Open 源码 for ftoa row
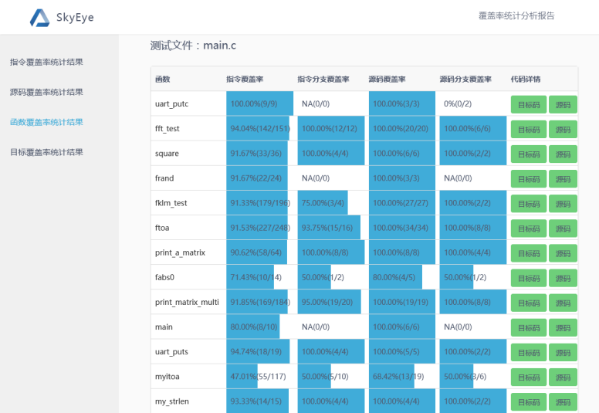This screenshot has height=413, width=599. [563, 229]
